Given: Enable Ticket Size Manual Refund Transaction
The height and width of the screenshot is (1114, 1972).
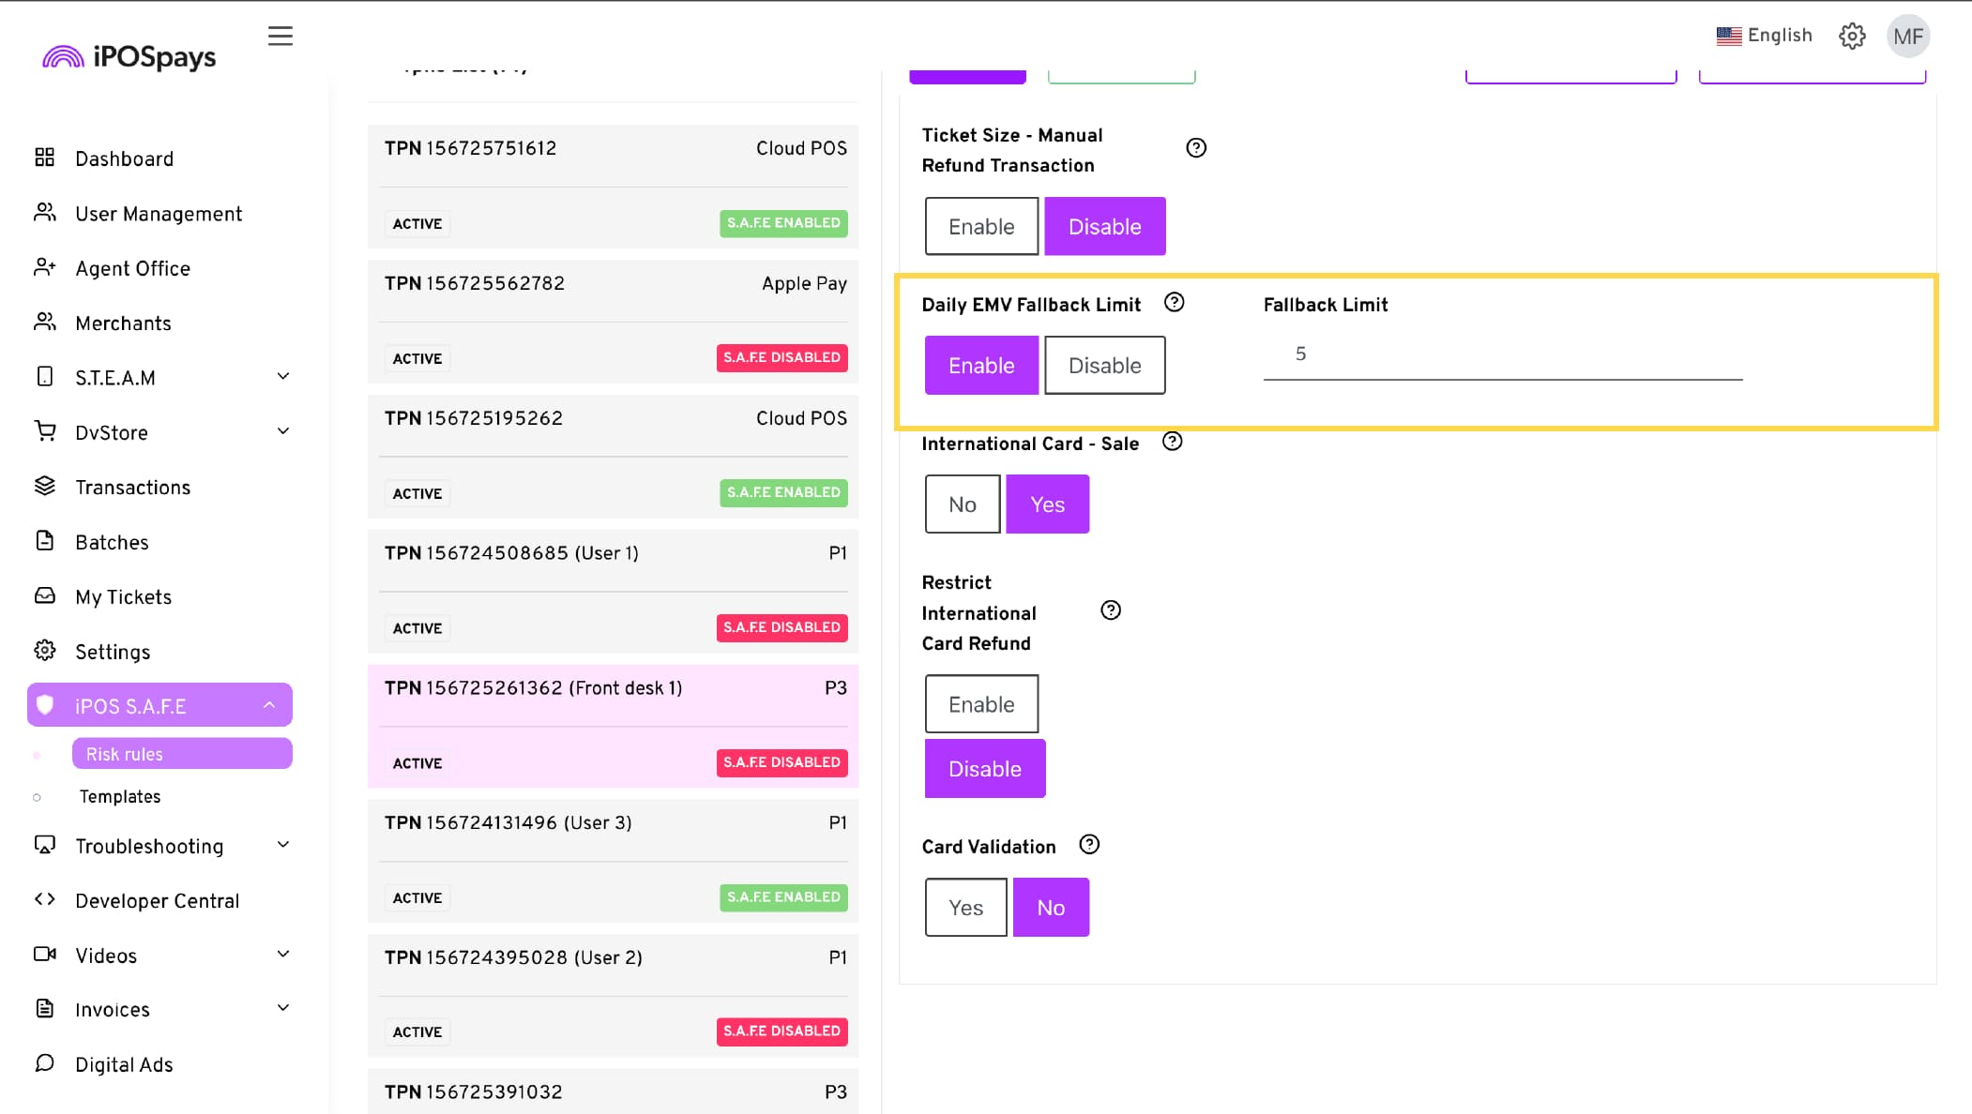Looking at the screenshot, I should click(x=980, y=226).
